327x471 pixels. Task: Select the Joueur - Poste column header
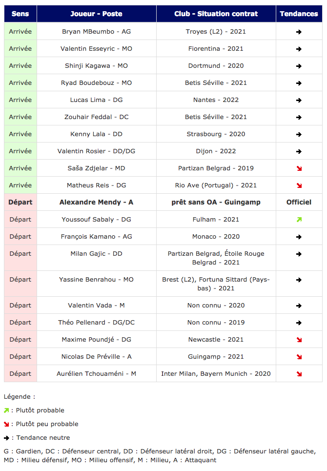point(96,14)
